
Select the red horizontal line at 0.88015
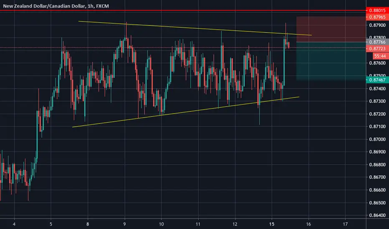pos(183,11)
